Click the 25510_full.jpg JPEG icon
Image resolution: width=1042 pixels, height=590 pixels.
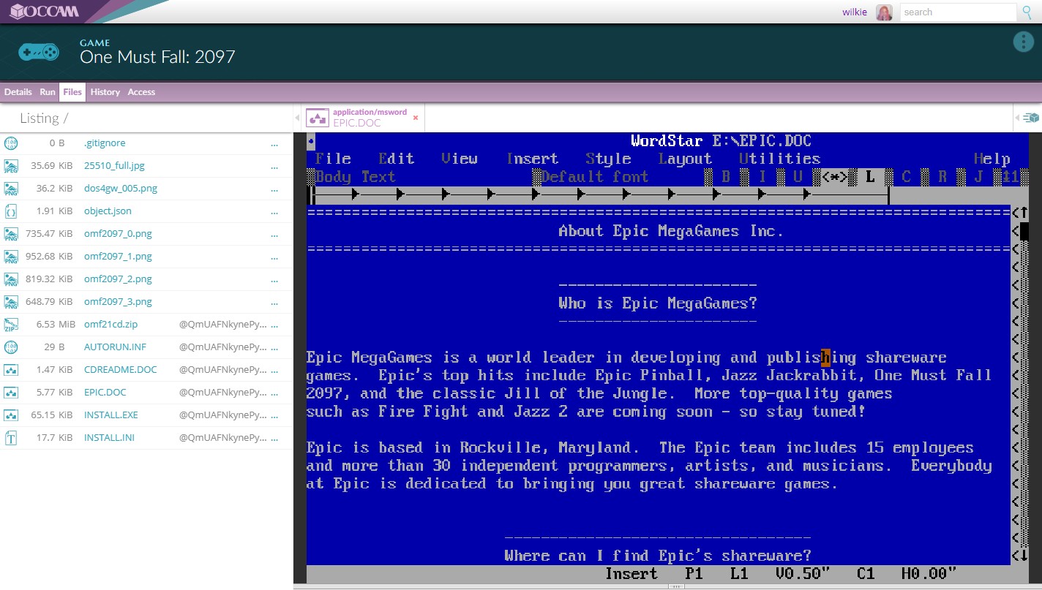[11, 166]
